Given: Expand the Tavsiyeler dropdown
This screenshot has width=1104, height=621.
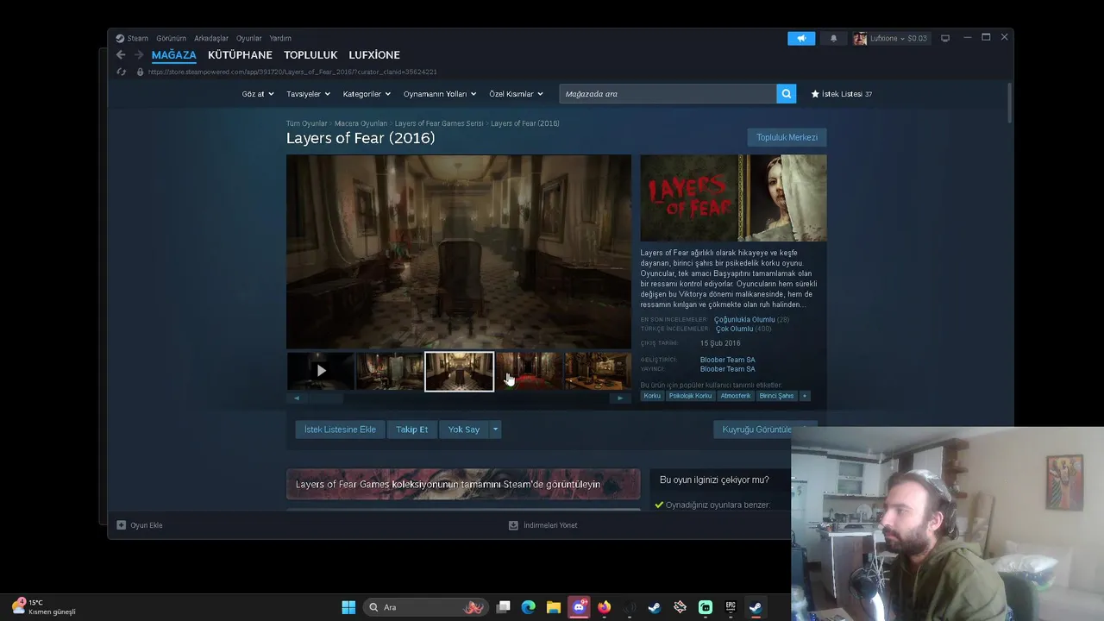Looking at the screenshot, I should (308, 94).
